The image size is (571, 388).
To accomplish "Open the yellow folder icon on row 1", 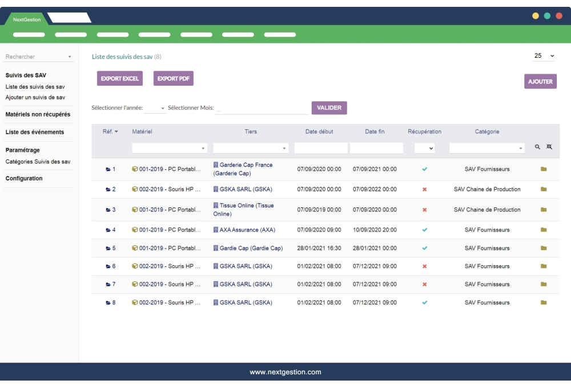I will [x=542, y=169].
